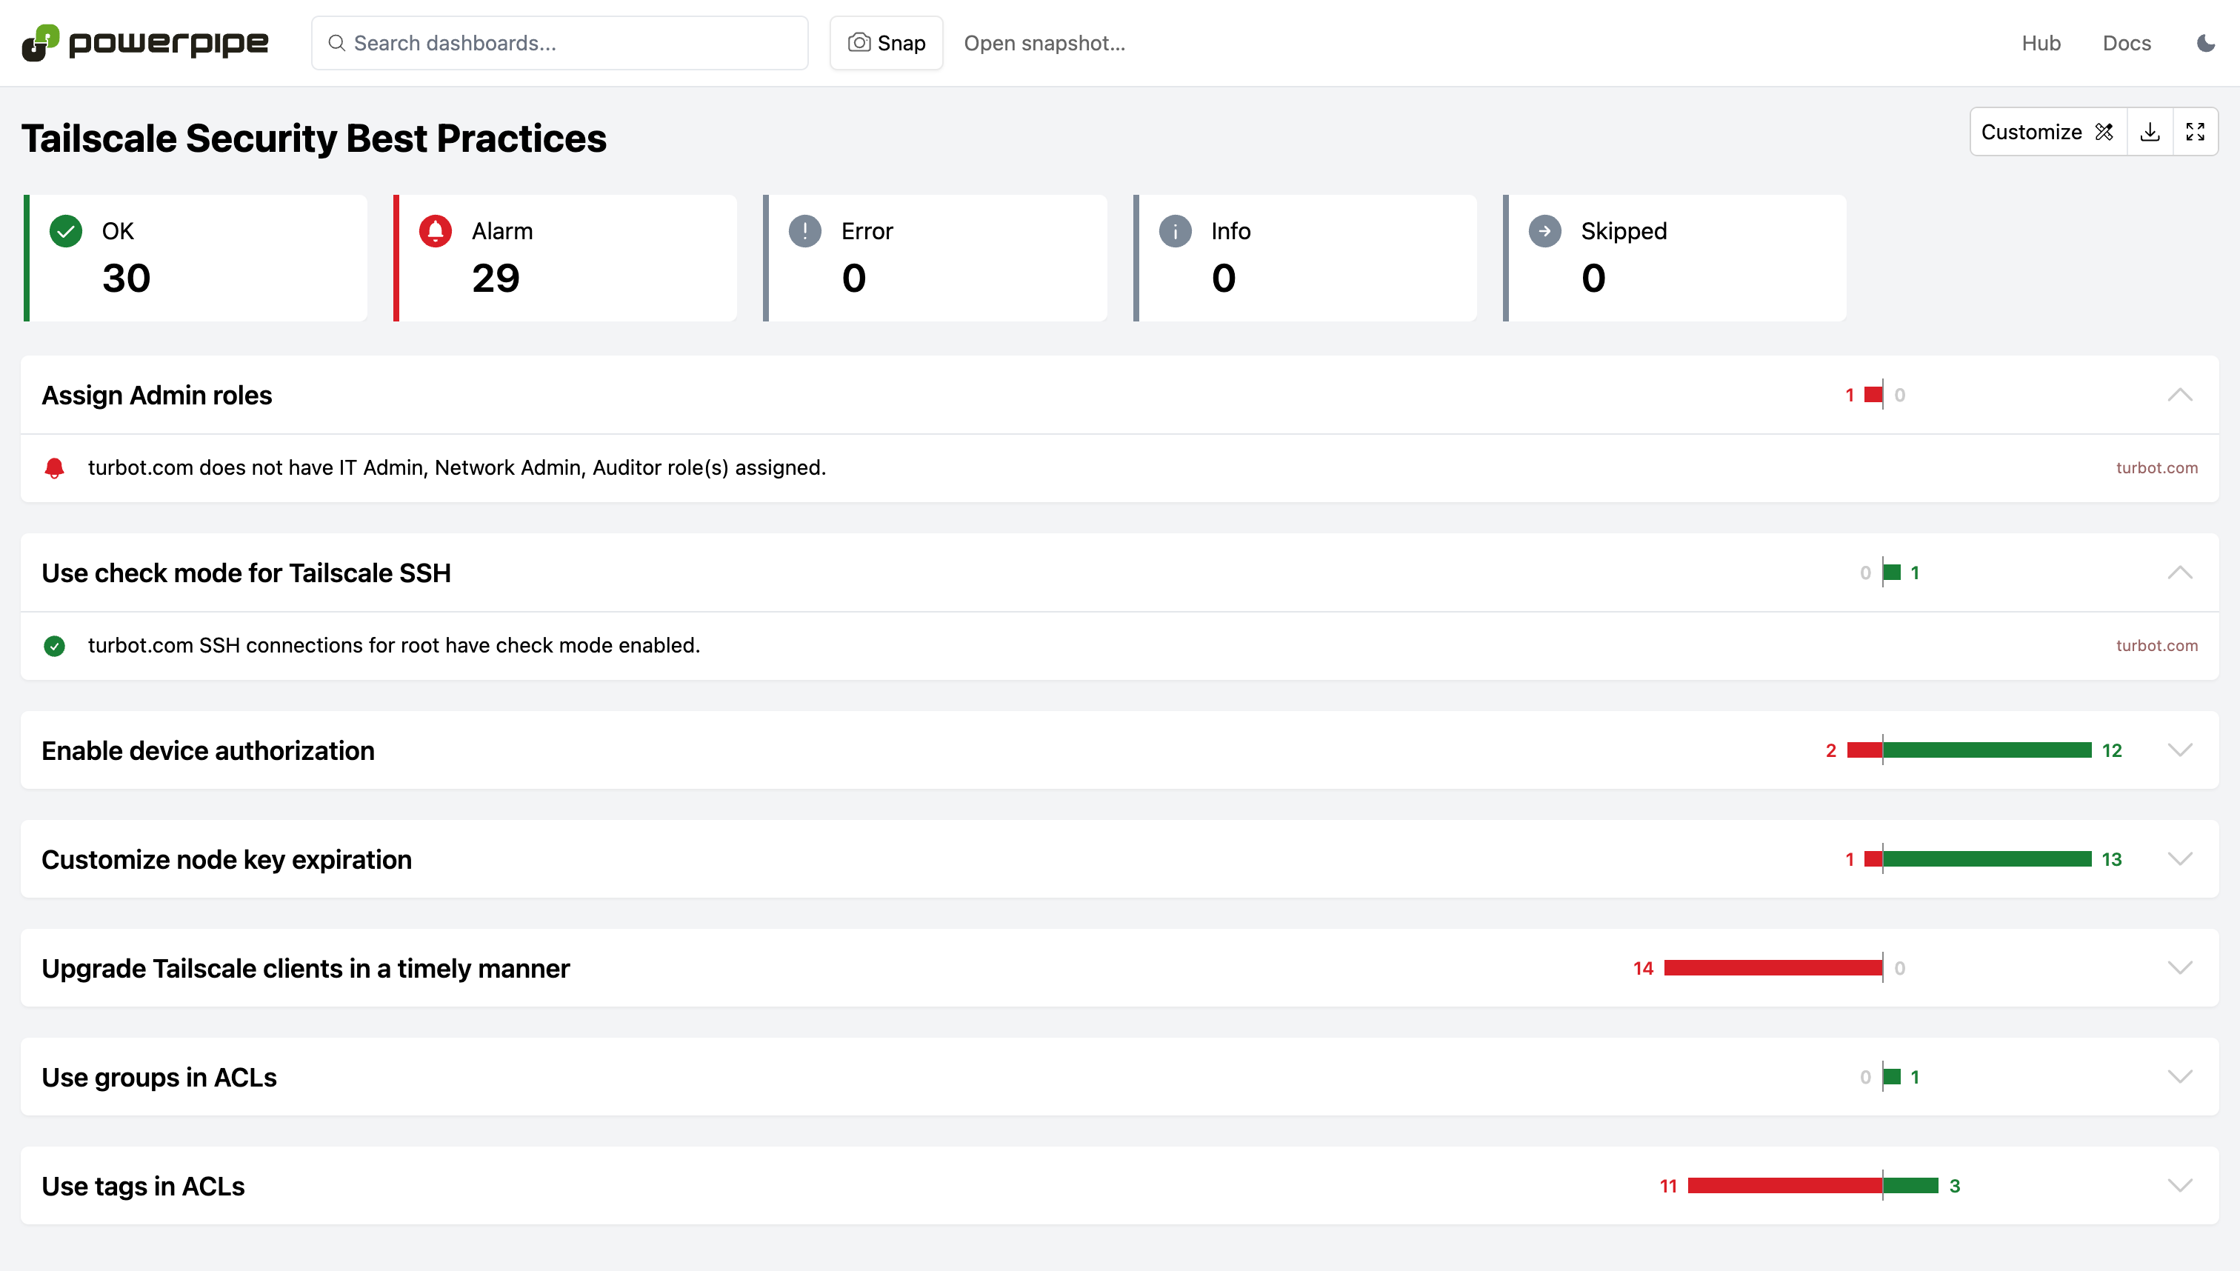Viewport: 2240px width, 1271px height.
Task: Click the Skipped arrow icon
Action: 1544,231
